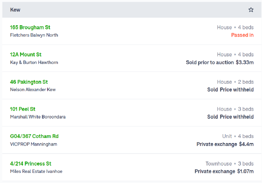The image size is (262, 183).
Task: Open the G04/367 Cotham Rd listing
Action: (x=34, y=136)
